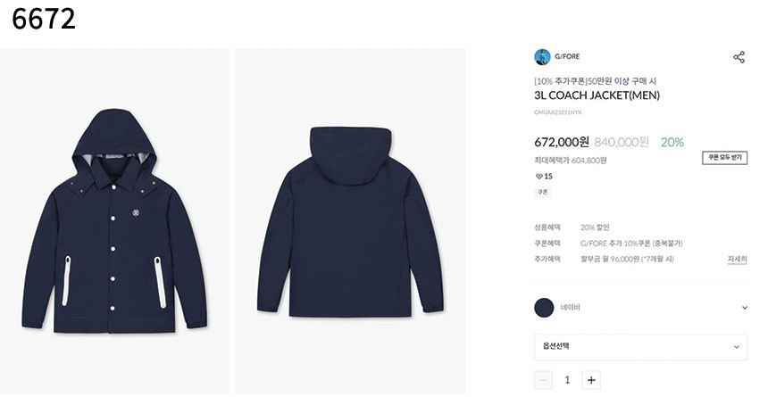Decrease quantity with minus button
The image size is (768, 397).
[543, 380]
